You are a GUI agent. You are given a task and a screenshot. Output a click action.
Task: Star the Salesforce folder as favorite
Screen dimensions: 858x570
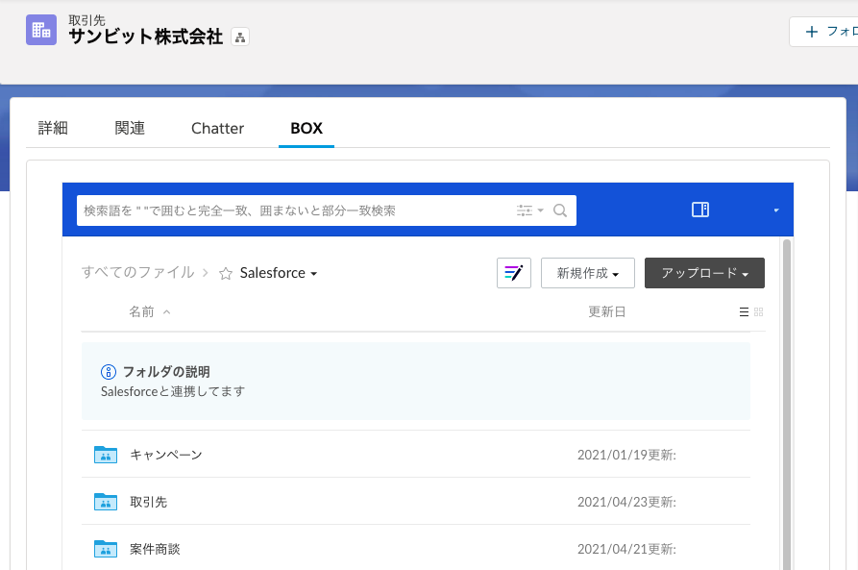[226, 273]
